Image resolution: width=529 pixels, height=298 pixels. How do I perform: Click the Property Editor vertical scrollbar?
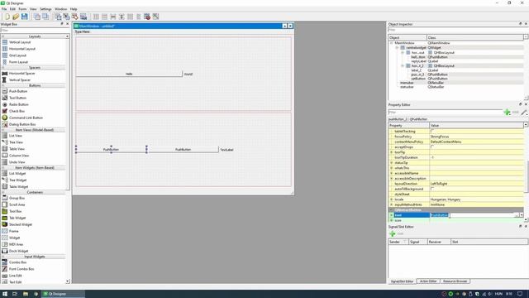pos(526,172)
